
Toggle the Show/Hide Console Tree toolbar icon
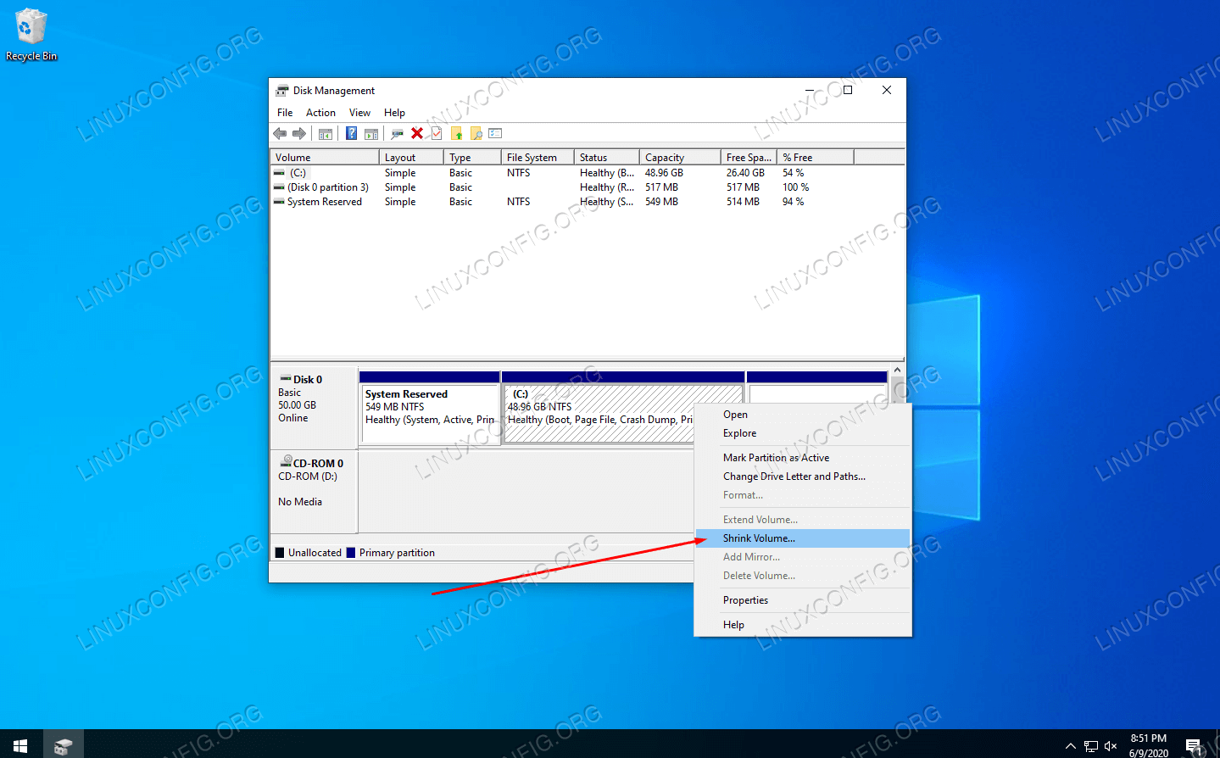[326, 133]
